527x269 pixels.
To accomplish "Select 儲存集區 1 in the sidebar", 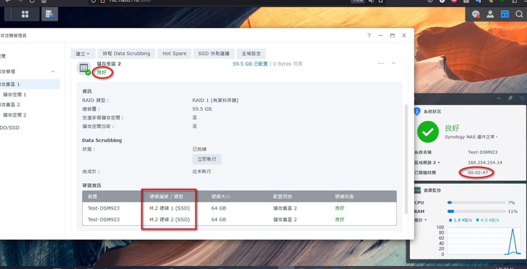I will pyautogui.click(x=29, y=84).
